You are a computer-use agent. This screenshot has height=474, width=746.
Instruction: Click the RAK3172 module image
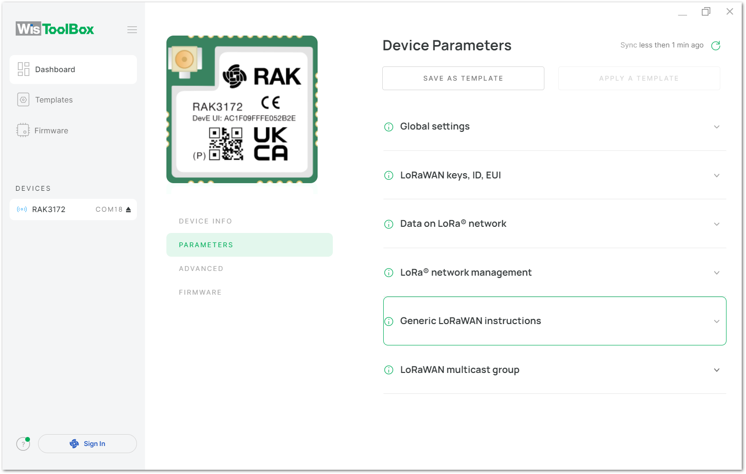pos(242,109)
